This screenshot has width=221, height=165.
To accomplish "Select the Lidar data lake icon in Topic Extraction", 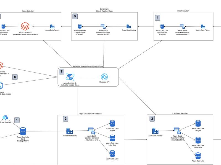I will coord(112,138).
